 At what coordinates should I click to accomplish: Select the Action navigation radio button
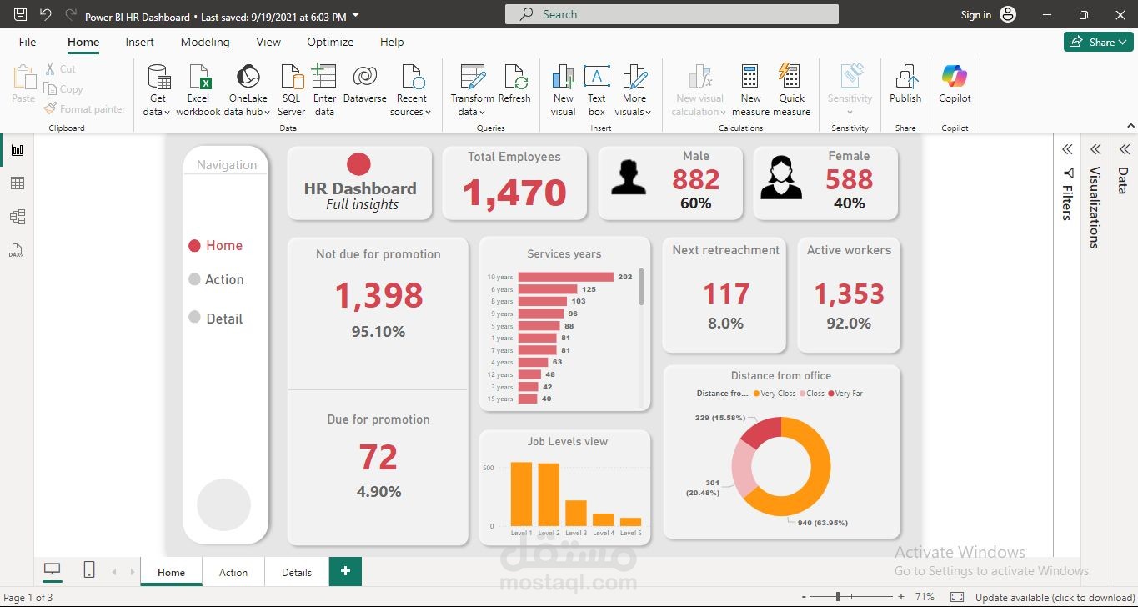[194, 279]
